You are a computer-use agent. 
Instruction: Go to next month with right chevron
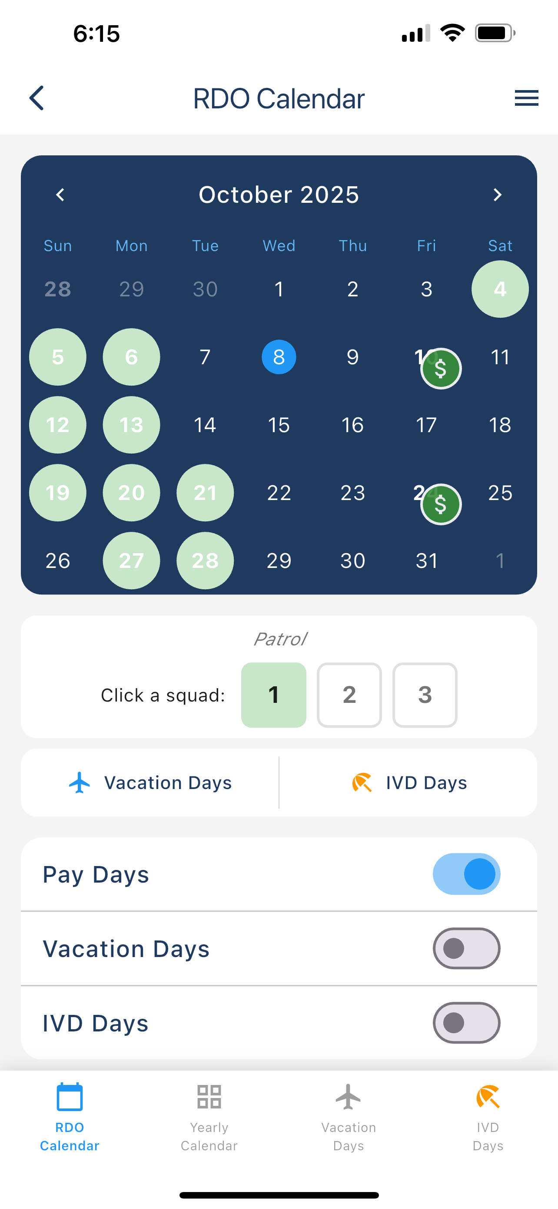498,195
